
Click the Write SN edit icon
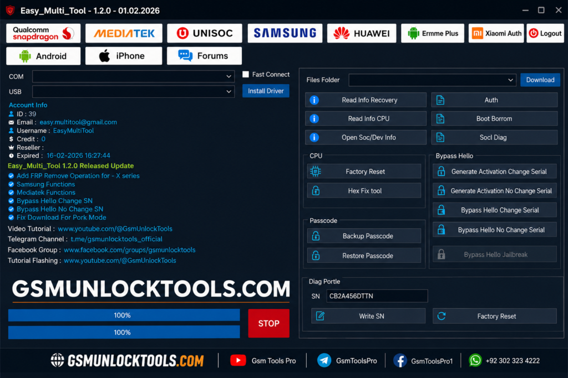point(320,316)
